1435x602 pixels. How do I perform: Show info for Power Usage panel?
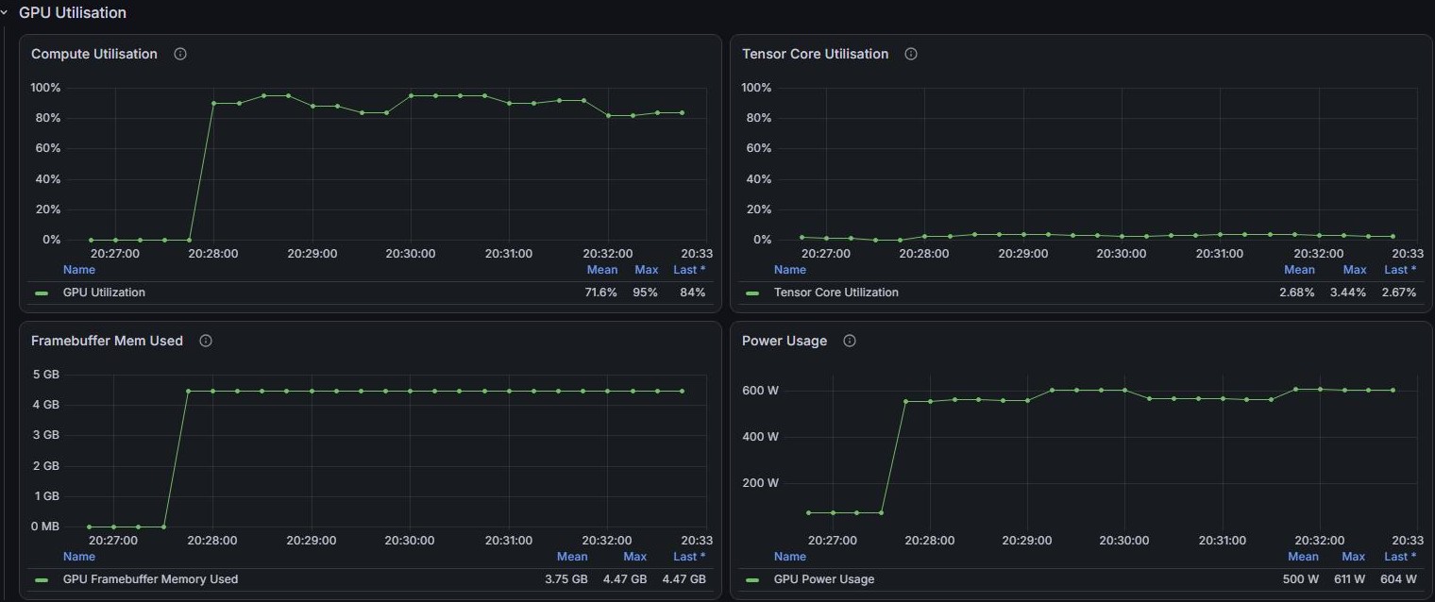(850, 341)
